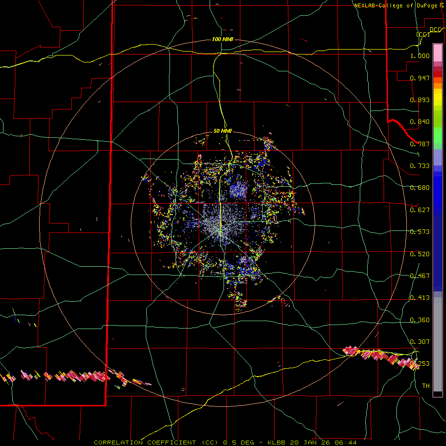
Task: Click the 100 NMI range ring label
Action: 223,39
